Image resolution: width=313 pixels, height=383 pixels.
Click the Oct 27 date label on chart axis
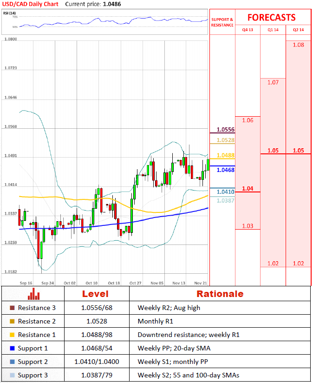[x=135, y=283]
